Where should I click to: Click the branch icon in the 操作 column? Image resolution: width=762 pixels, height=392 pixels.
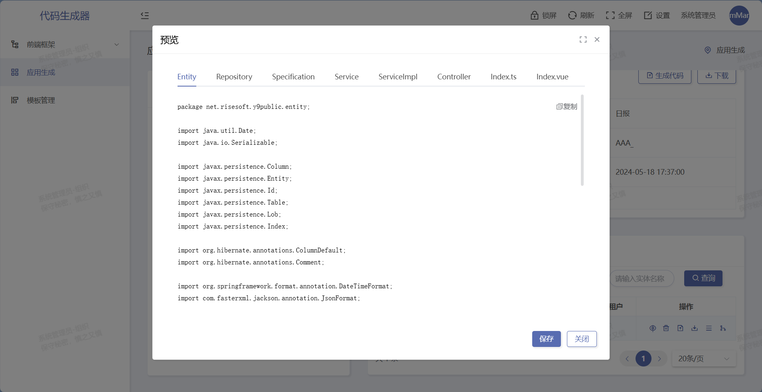coord(723,328)
